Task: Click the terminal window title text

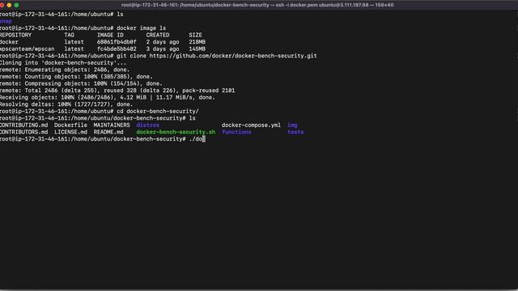Action: (x=257, y=5)
